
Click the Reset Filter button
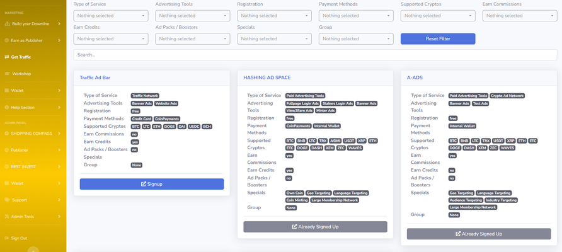[438, 38]
